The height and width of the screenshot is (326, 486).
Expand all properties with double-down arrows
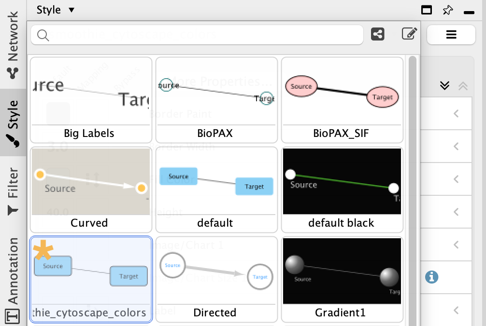click(445, 86)
